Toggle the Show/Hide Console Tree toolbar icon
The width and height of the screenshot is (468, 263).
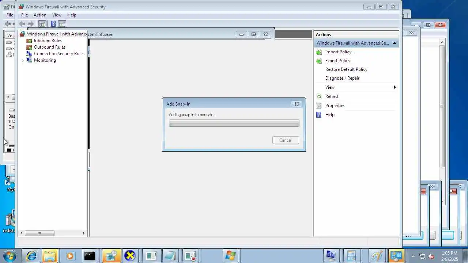[42, 24]
